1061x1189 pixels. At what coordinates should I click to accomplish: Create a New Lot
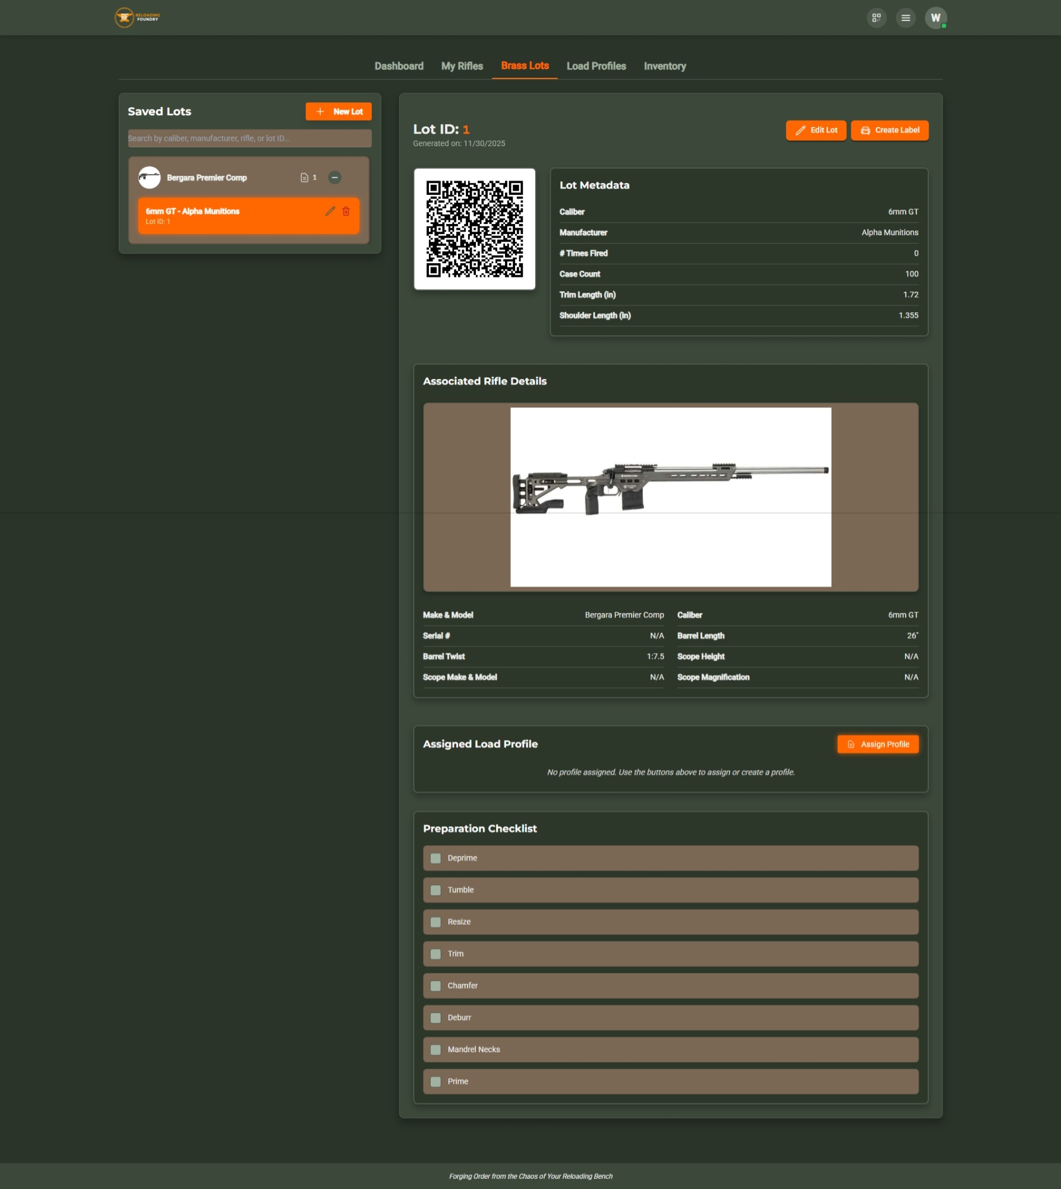click(339, 112)
